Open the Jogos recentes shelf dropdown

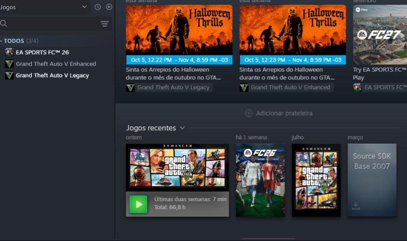pyautogui.click(x=182, y=128)
